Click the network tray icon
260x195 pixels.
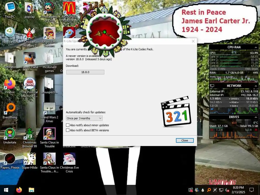click(221, 190)
